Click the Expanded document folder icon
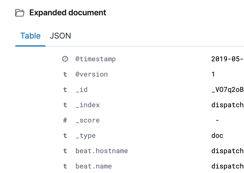The height and width of the screenshot is (173, 244). 20,13
